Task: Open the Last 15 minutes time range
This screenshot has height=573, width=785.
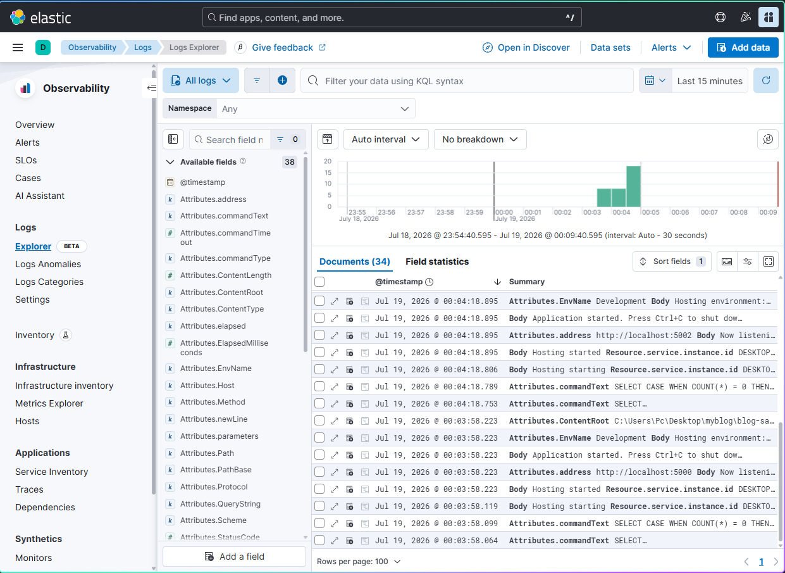Action: tap(710, 80)
